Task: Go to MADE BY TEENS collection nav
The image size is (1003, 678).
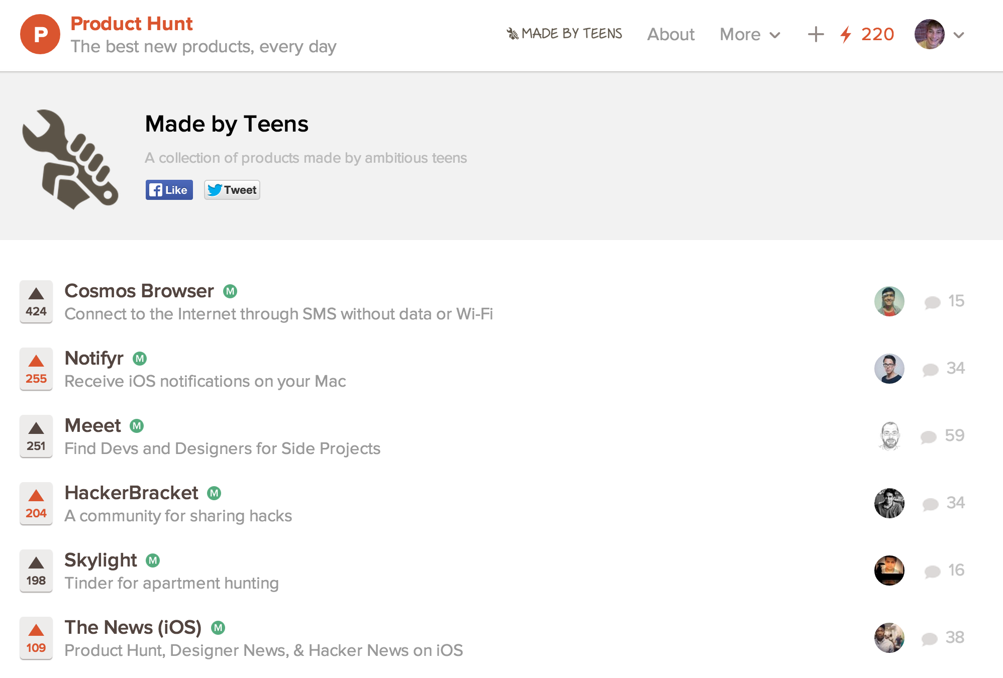Action: coord(564,34)
